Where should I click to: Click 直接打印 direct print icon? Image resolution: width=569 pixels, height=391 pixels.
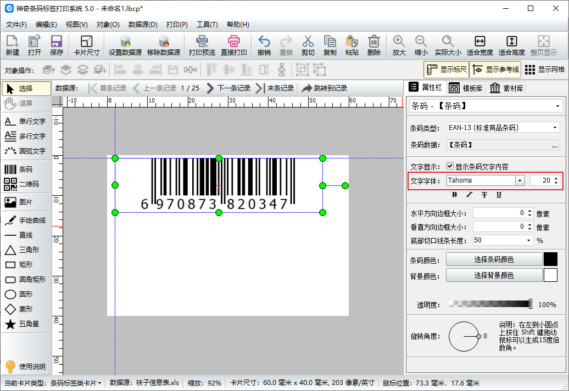(x=234, y=46)
